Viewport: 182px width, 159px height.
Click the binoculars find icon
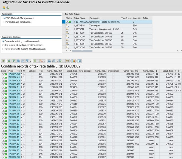[x=19, y=61]
